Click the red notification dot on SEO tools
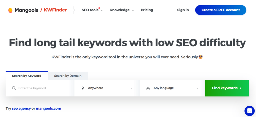Image resolution: width=256 pixels, height=117 pixels. click(99, 8)
